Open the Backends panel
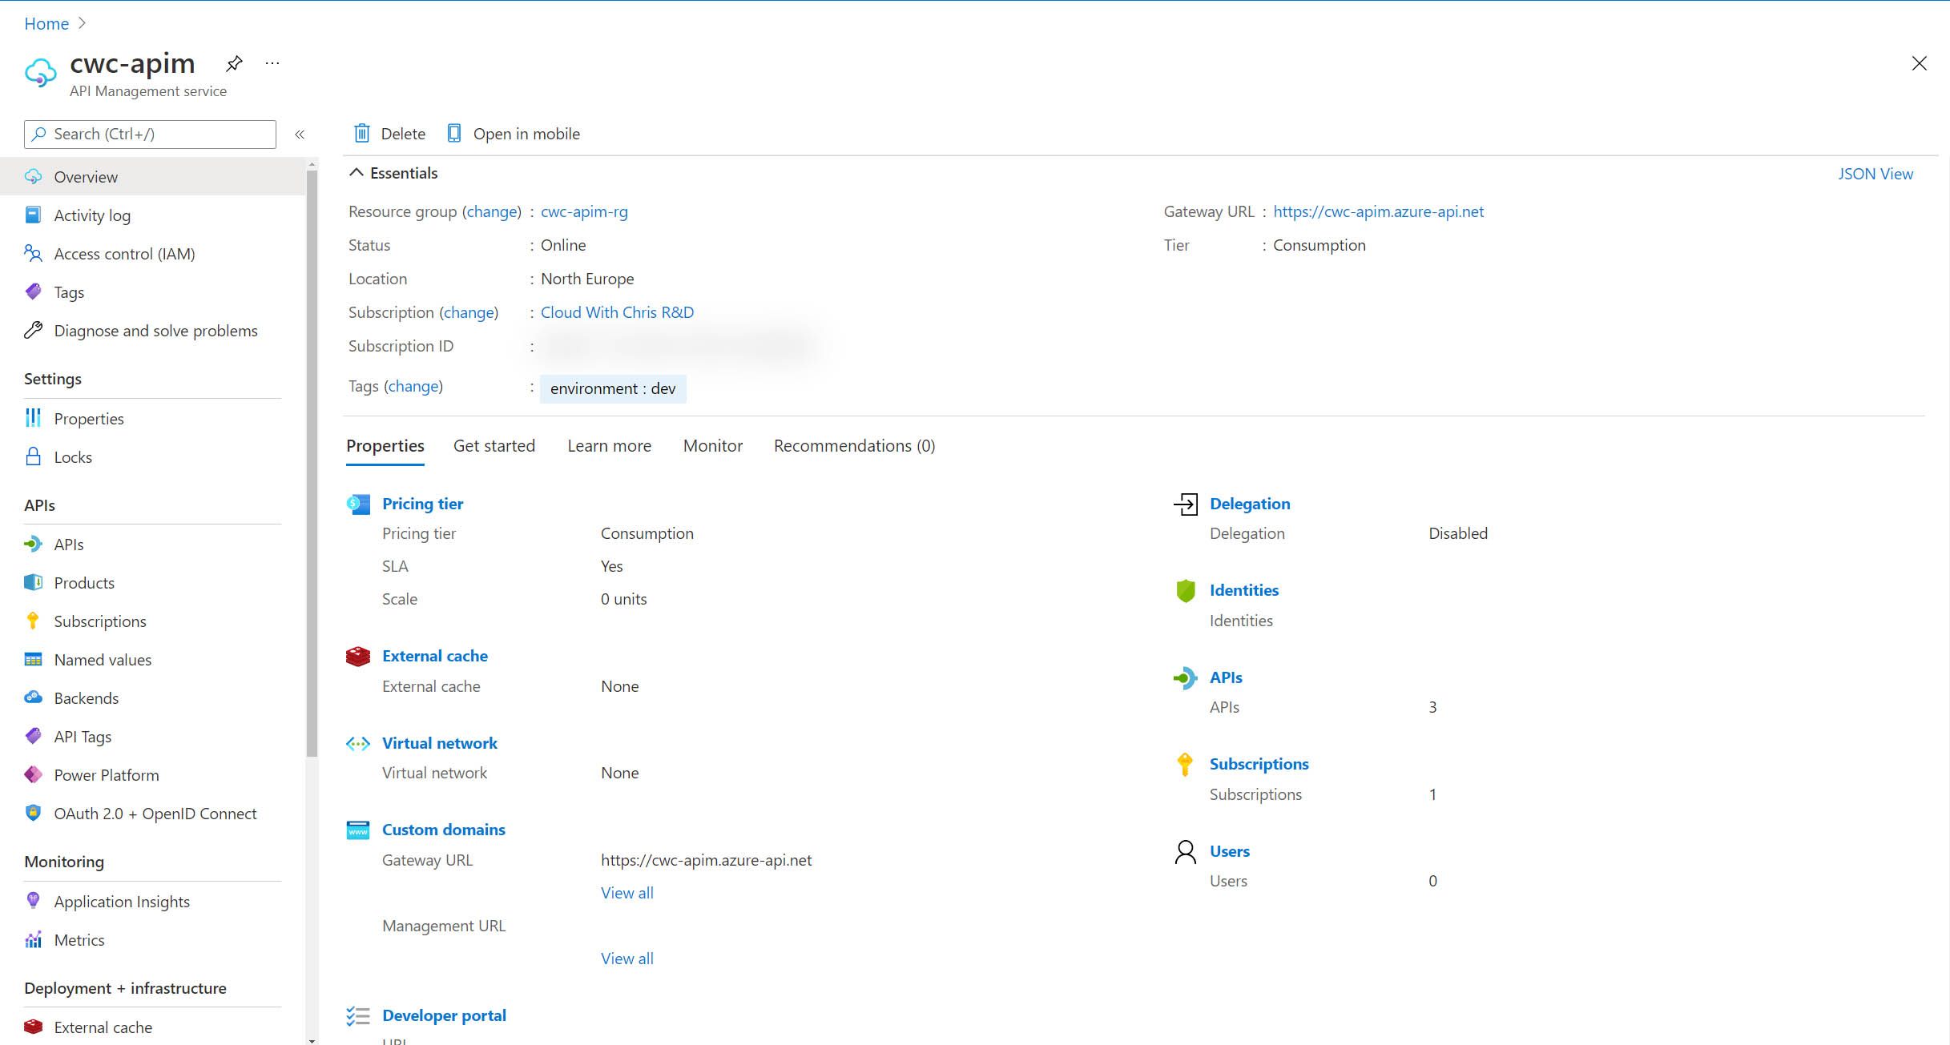This screenshot has width=1950, height=1045. pos(86,697)
